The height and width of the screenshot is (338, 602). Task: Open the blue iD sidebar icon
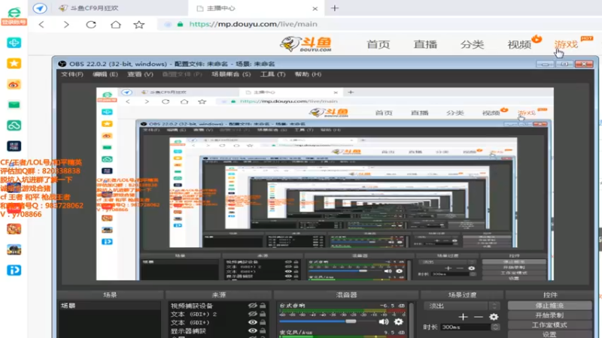coord(14,270)
